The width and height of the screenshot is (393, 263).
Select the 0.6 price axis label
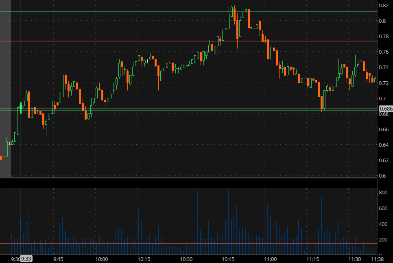coord(382,176)
